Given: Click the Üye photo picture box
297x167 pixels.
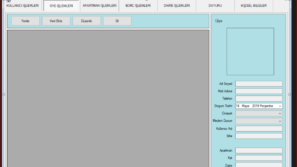Looking at the screenshot, I should click(250, 52).
